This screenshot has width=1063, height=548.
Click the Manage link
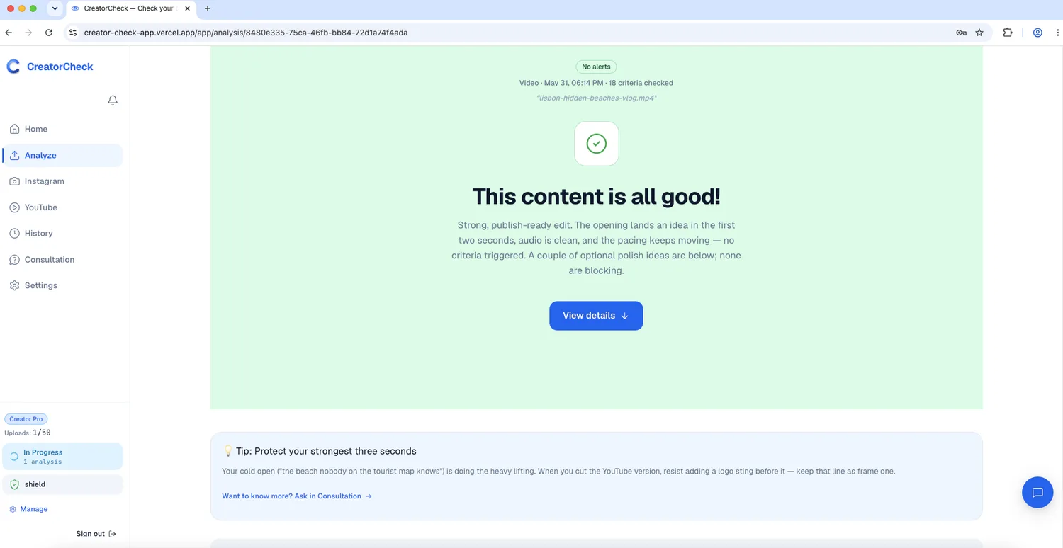coord(28,509)
